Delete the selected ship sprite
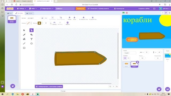This screenshot has width=171, height=96. (x=137, y=62)
